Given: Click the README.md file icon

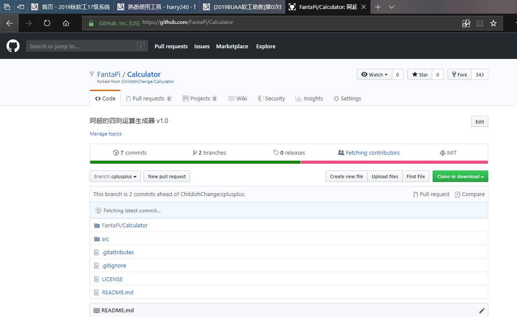Looking at the screenshot, I should pos(97,293).
